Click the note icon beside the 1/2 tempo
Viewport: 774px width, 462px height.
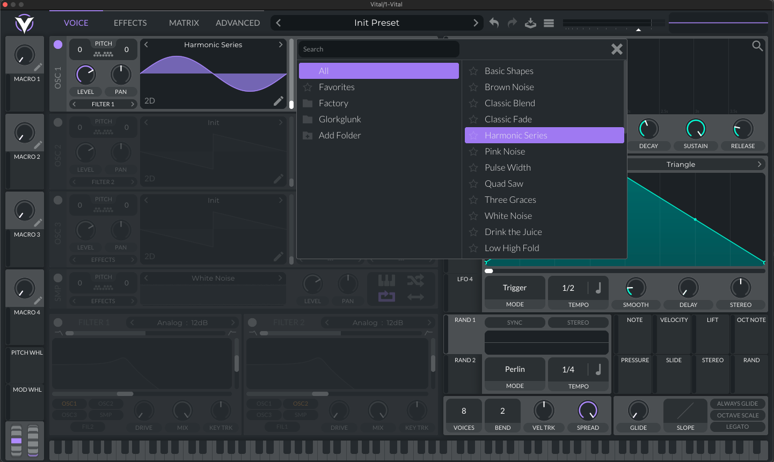point(598,288)
